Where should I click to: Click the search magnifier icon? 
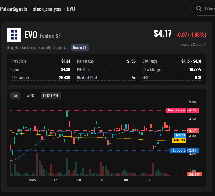click(x=199, y=9)
